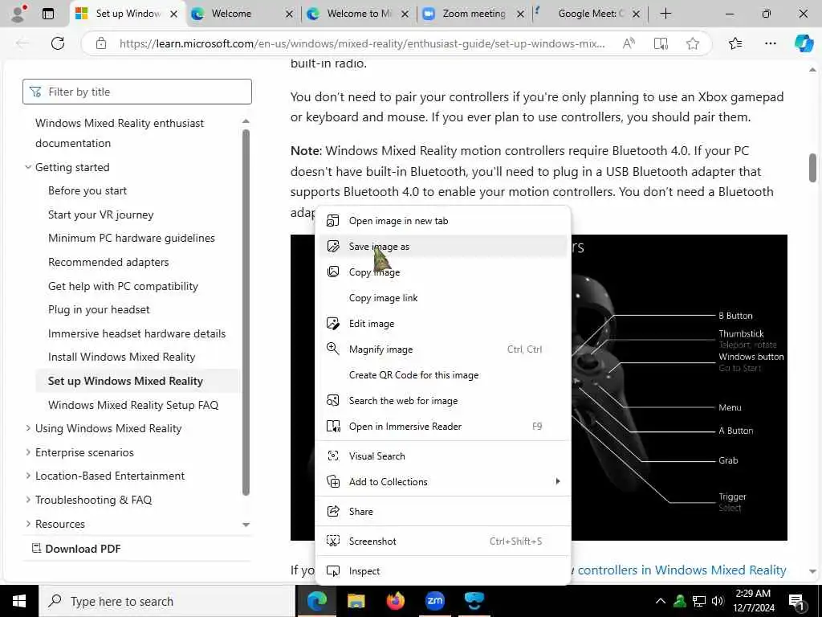Expand Using Windows Mixed Reality section

tap(28, 429)
